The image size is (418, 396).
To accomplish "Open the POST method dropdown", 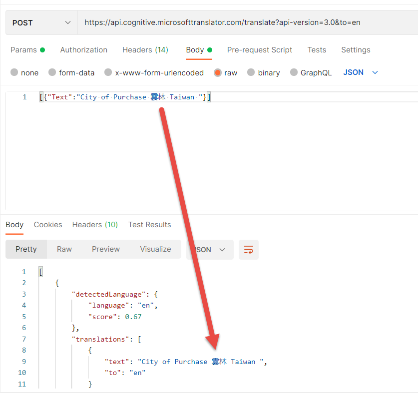I will 41,22.
